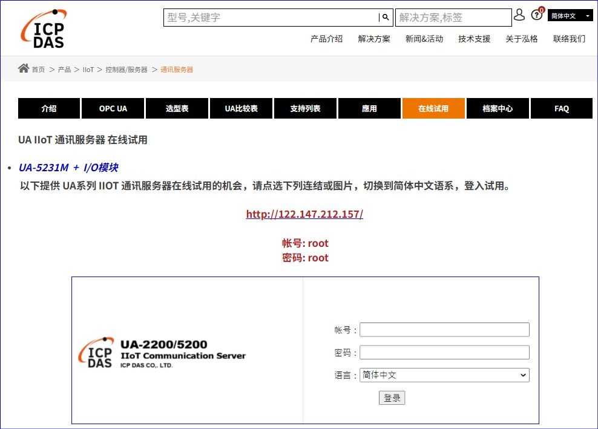
Task: Open the 新闻&活动 menu
Action: [424, 39]
